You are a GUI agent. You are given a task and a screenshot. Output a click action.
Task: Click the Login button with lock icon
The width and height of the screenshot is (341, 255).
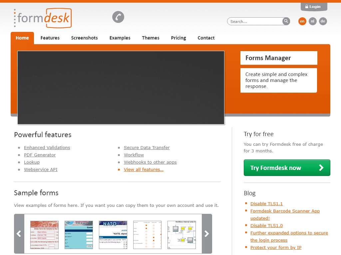tap(313, 6)
